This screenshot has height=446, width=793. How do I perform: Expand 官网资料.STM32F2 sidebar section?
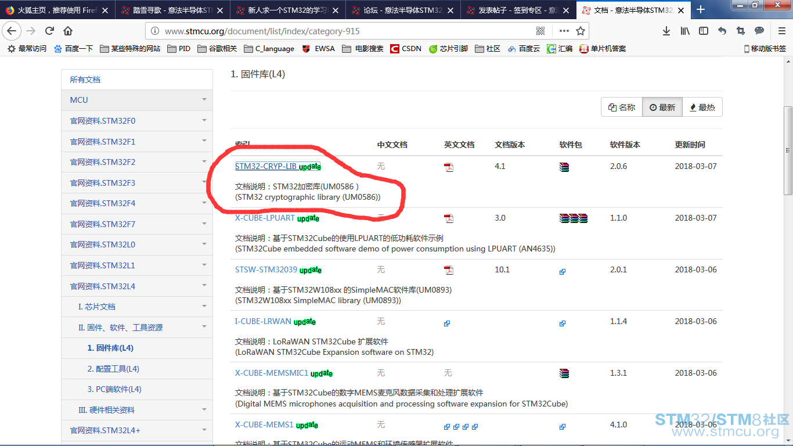204,162
